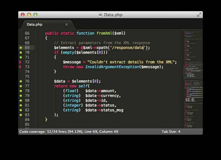Click green coverage dot on line 77
Viewport: 221px width, 160px height.
pyautogui.click(x=21, y=86)
